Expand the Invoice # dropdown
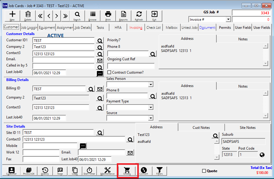274x179 pixels. pos(228,19)
